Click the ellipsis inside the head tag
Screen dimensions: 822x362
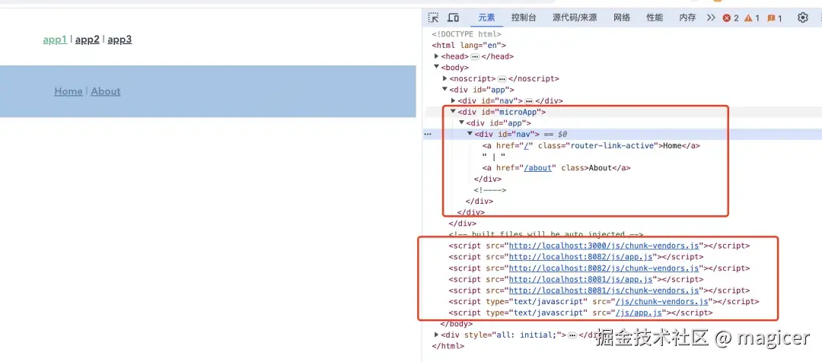pyautogui.click(x=475, y=56)
